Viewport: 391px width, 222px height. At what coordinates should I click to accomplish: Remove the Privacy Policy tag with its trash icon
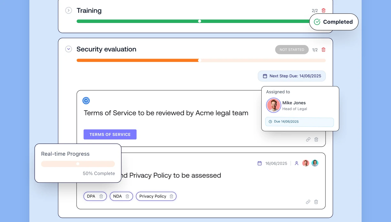(171, 196)
